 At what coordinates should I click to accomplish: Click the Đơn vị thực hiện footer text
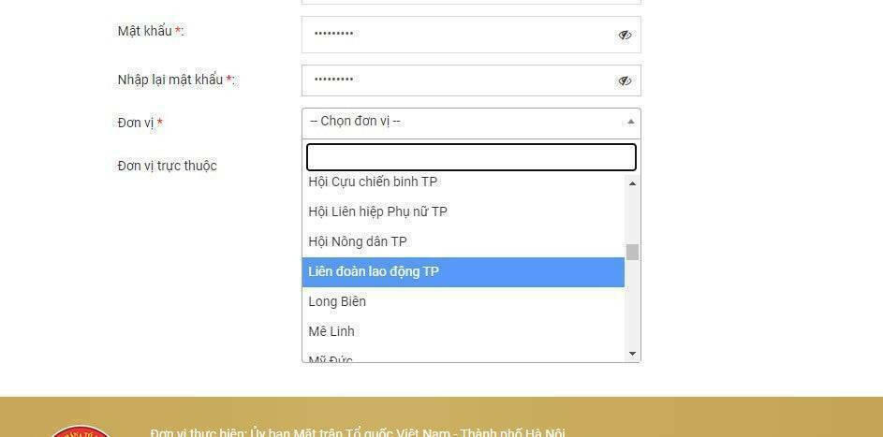[358, 432]
